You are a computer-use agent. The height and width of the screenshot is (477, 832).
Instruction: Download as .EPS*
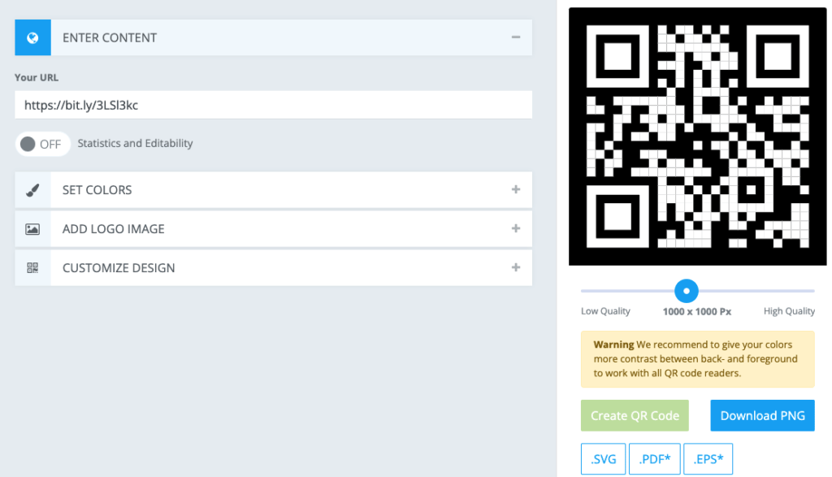coord(708,459)
